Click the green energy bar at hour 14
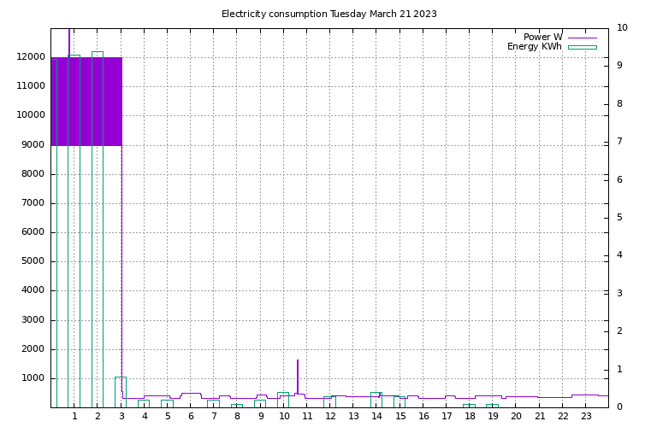 pyautogui.click(x=376, y=400)
